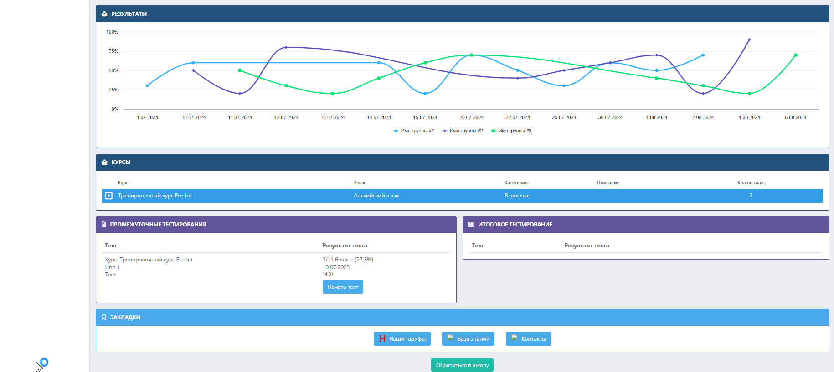Screen dimensions: 834x372
Task: Click Обратиться в школу button
Action: pyautogui.click(x=462, y=365)
